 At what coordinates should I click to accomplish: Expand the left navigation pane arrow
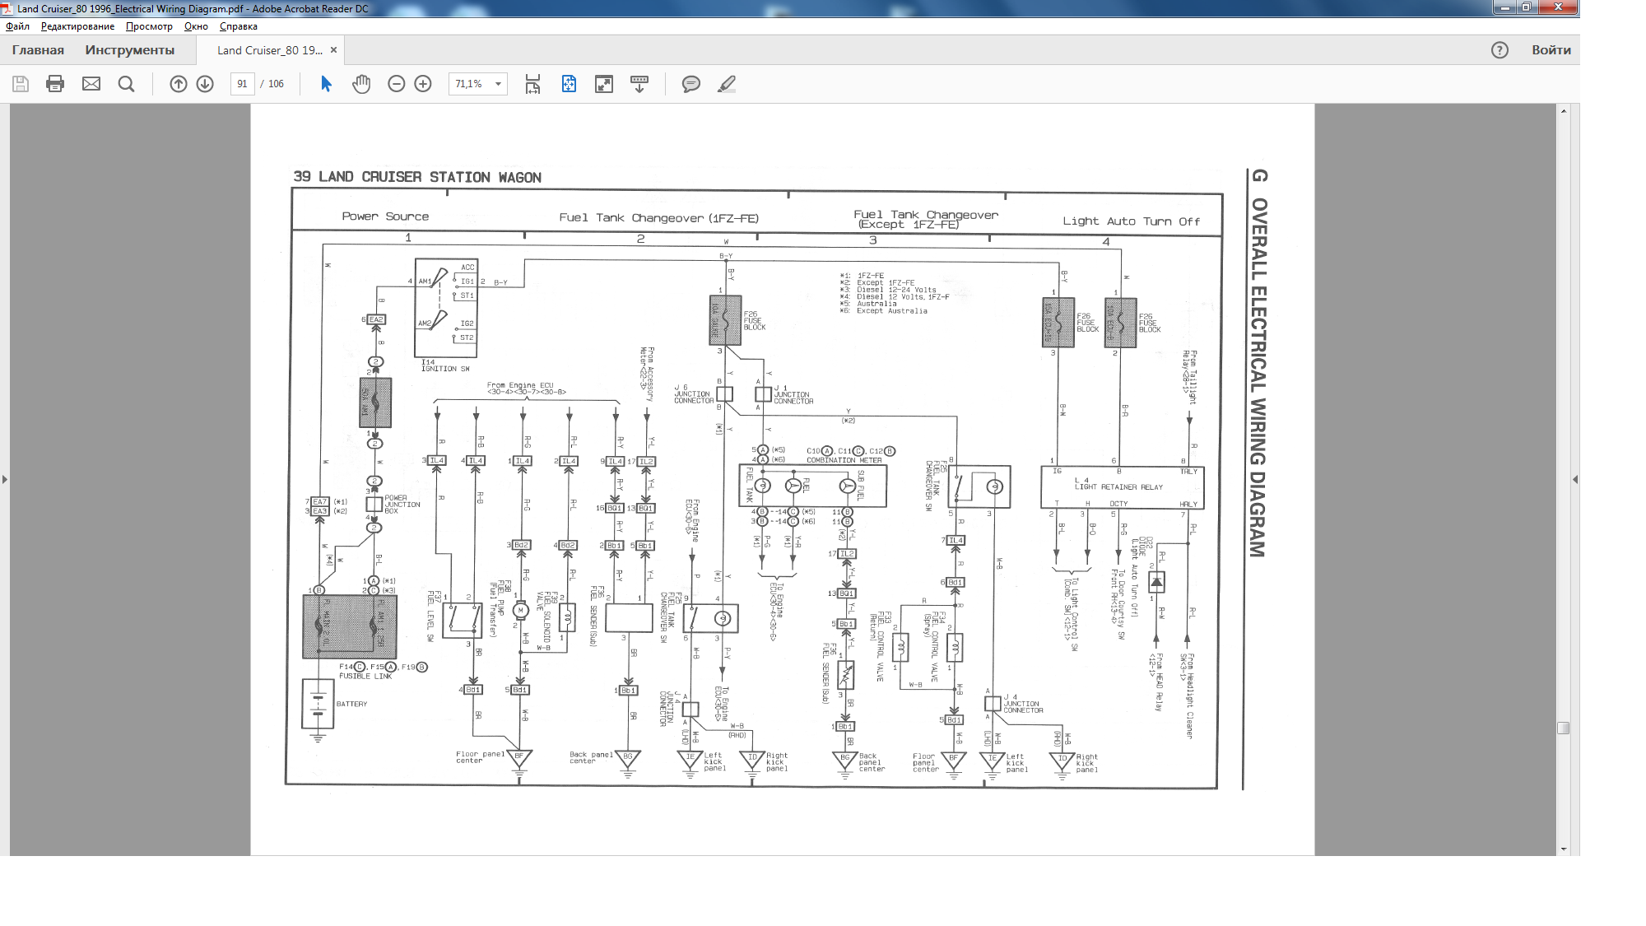point(5,479)
